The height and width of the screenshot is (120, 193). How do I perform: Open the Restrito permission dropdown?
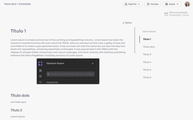click(133, 4)
